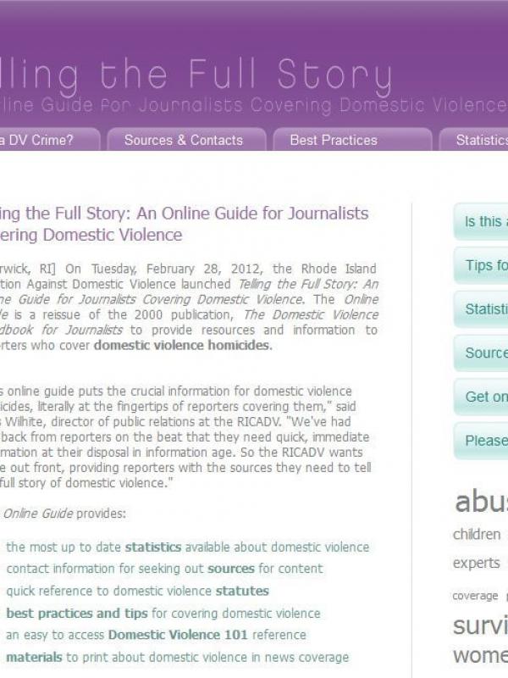Click the 'Telling the Full Story' site title
Screen dimensions: 508x678
[196, 76]
